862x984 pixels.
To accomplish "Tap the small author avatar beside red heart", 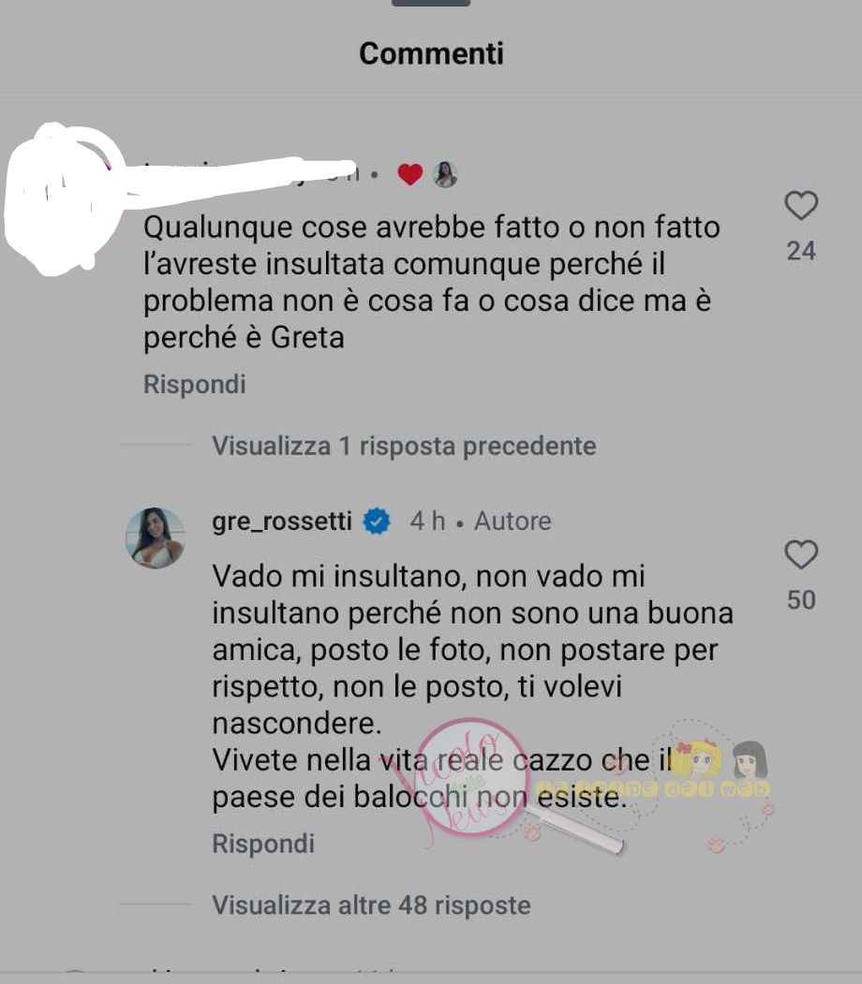I will pyautogui.click(x=445, y=174).
